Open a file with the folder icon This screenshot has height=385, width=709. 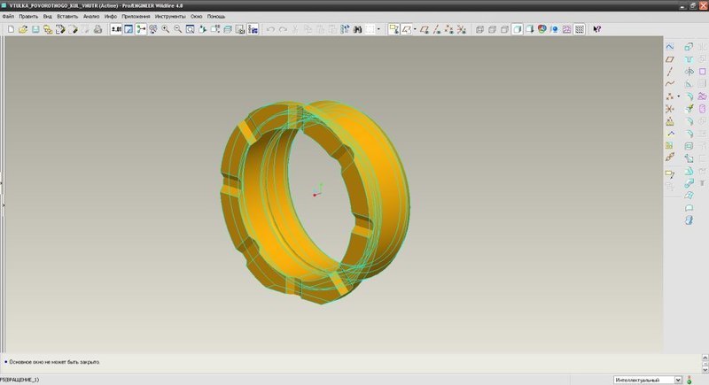pyautogui.click(x=22, y=29)
